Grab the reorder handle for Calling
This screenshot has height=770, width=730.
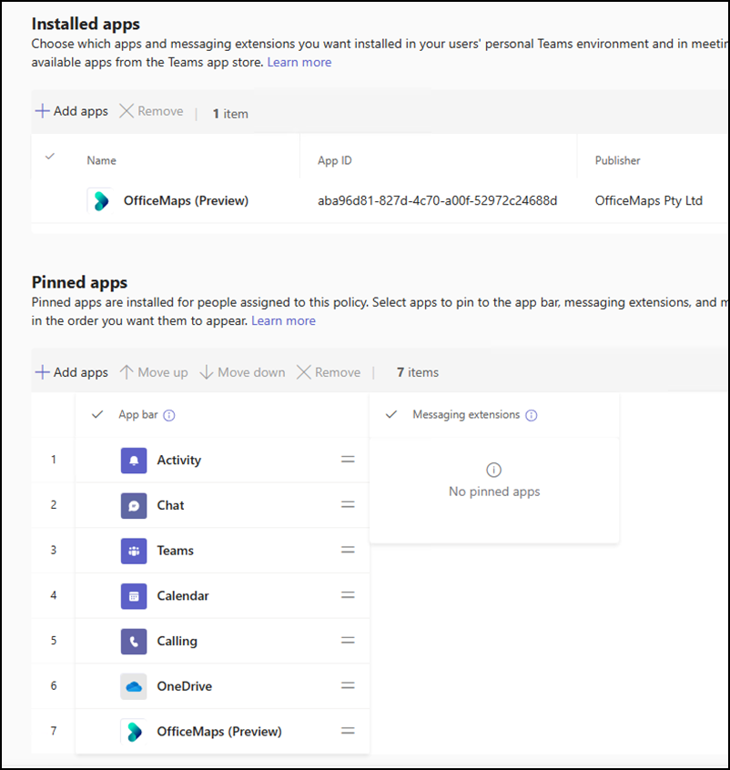[348, 640]
